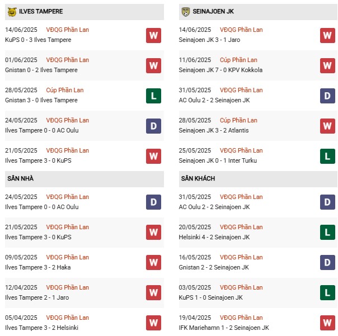Click the Ilves Tampere team logo
The height and width of the screenshot is (336, 338).
(12, 11)
